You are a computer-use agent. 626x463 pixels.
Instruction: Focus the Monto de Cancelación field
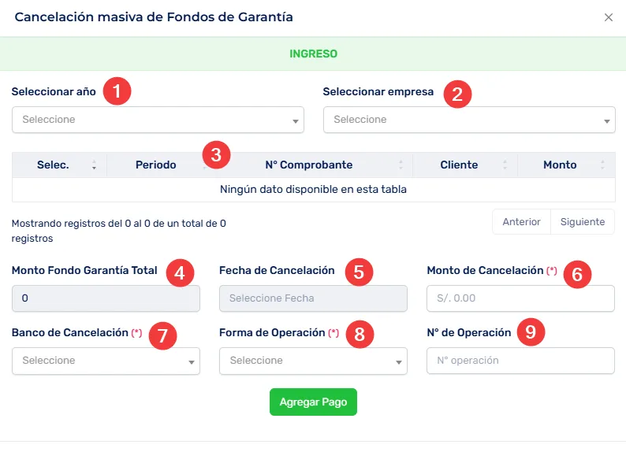tap(520, 299)
